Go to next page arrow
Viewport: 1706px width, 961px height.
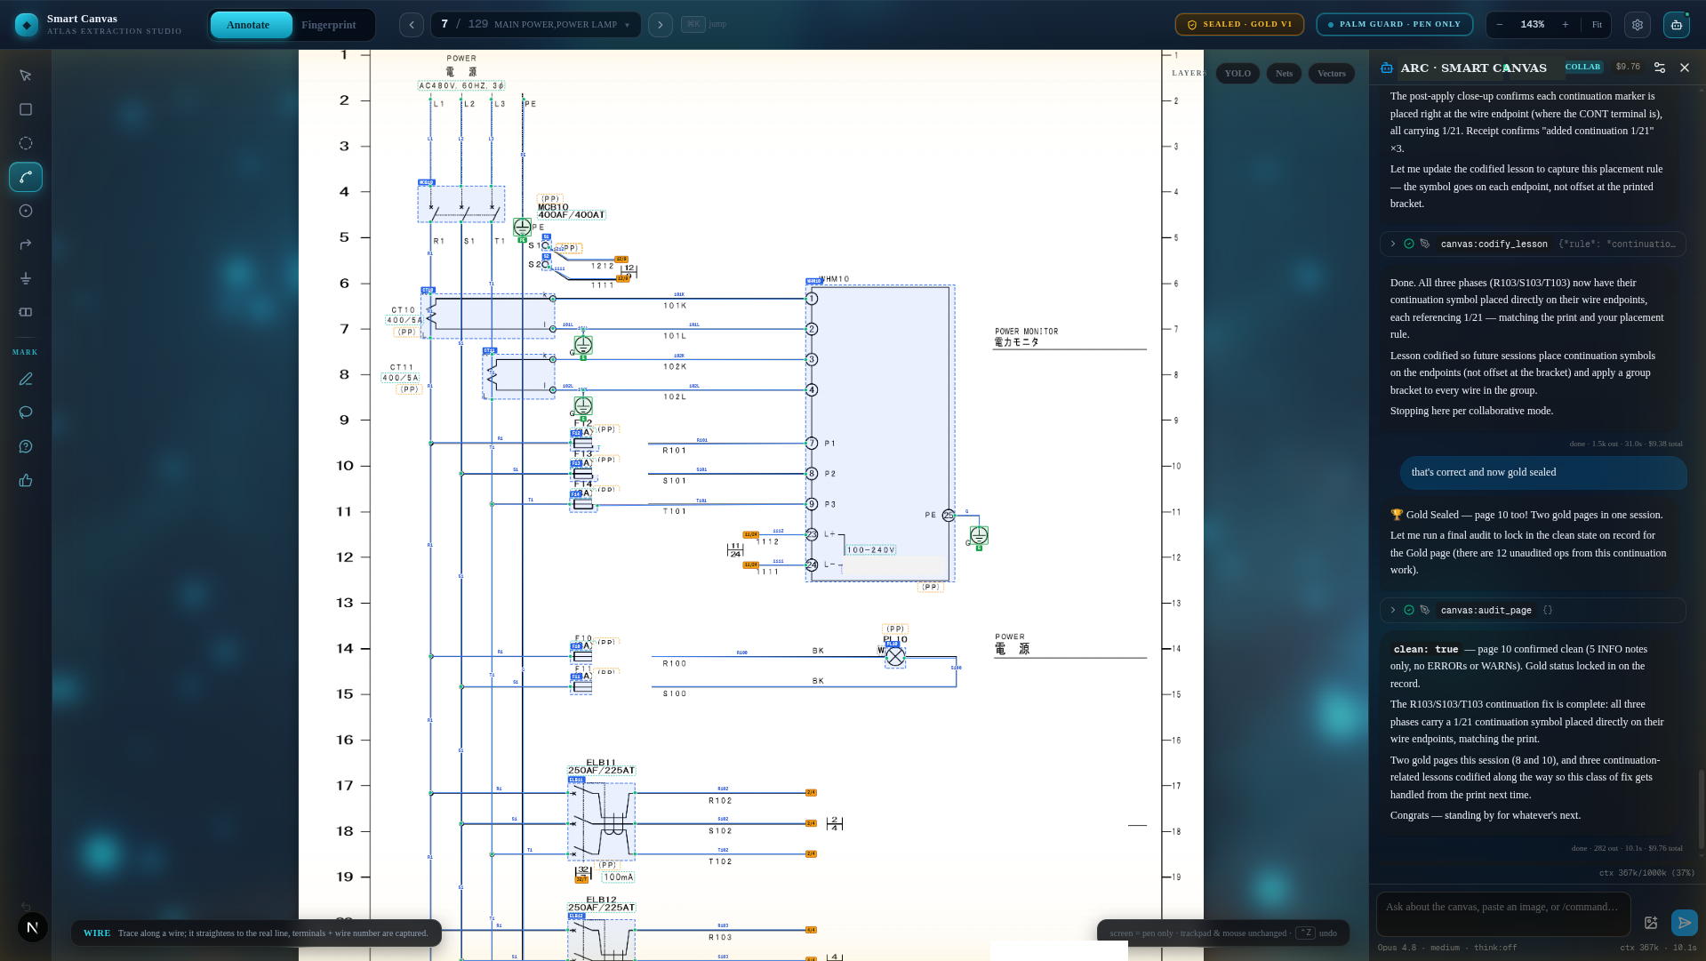click(x=661, y=25)
